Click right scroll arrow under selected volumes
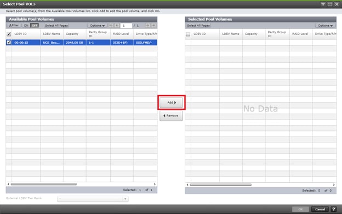This screenshot has width=342, height=214. pyautogui.click(x=334, y=185)
